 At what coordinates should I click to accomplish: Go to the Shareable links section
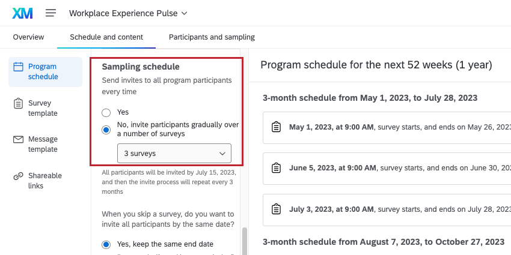click(45, 181)
